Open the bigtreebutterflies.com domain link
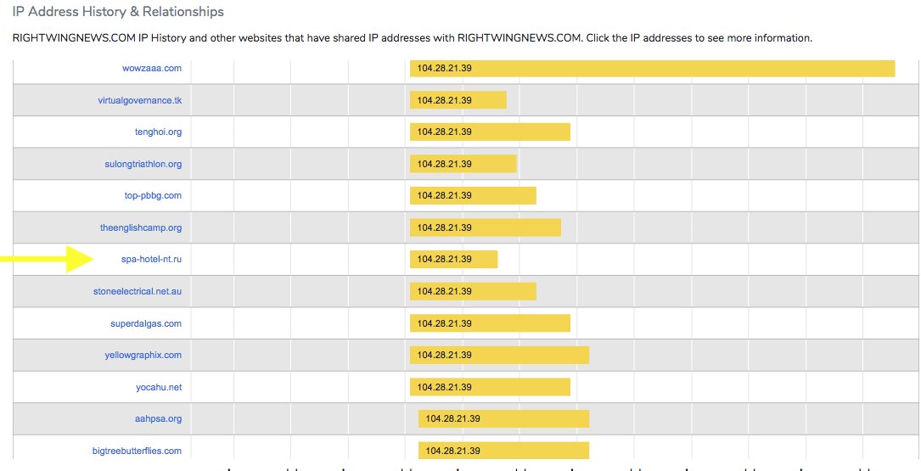This screenshot has width=921, height=471. point(138,451)
